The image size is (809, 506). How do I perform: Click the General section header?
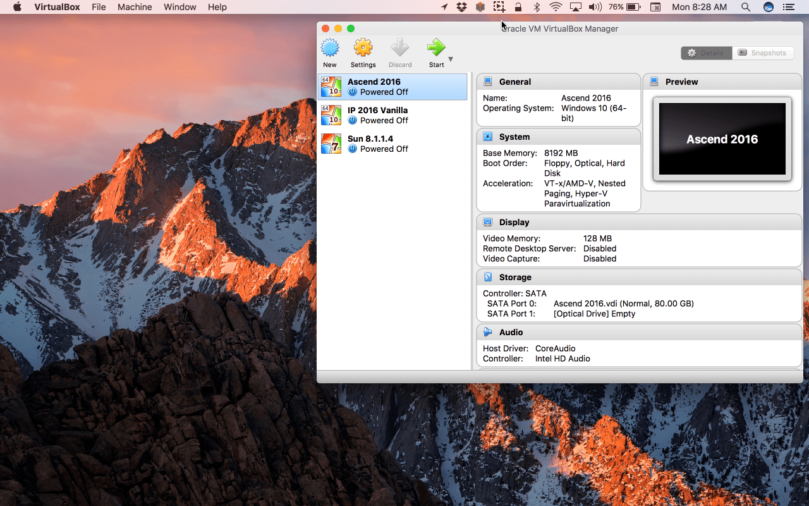tap(559, 82)
